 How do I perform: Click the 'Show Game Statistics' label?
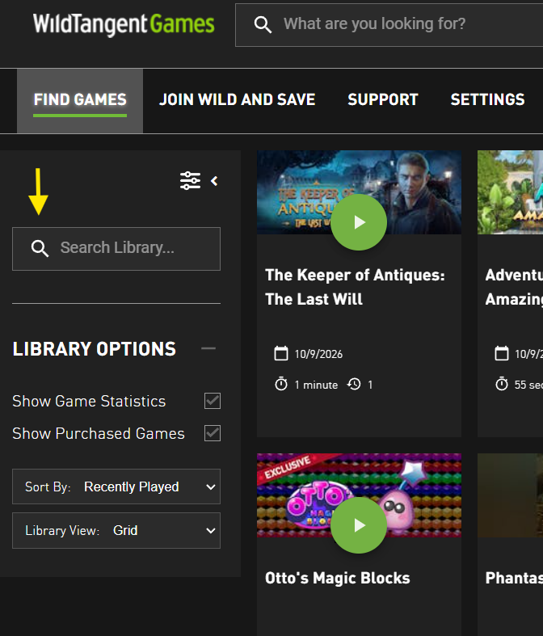(89, 401)
